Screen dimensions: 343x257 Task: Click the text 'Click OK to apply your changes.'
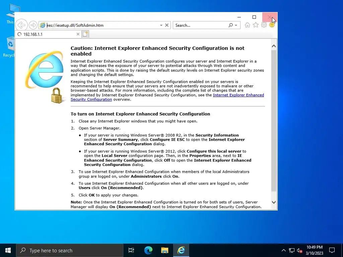(x=109, y=195)
